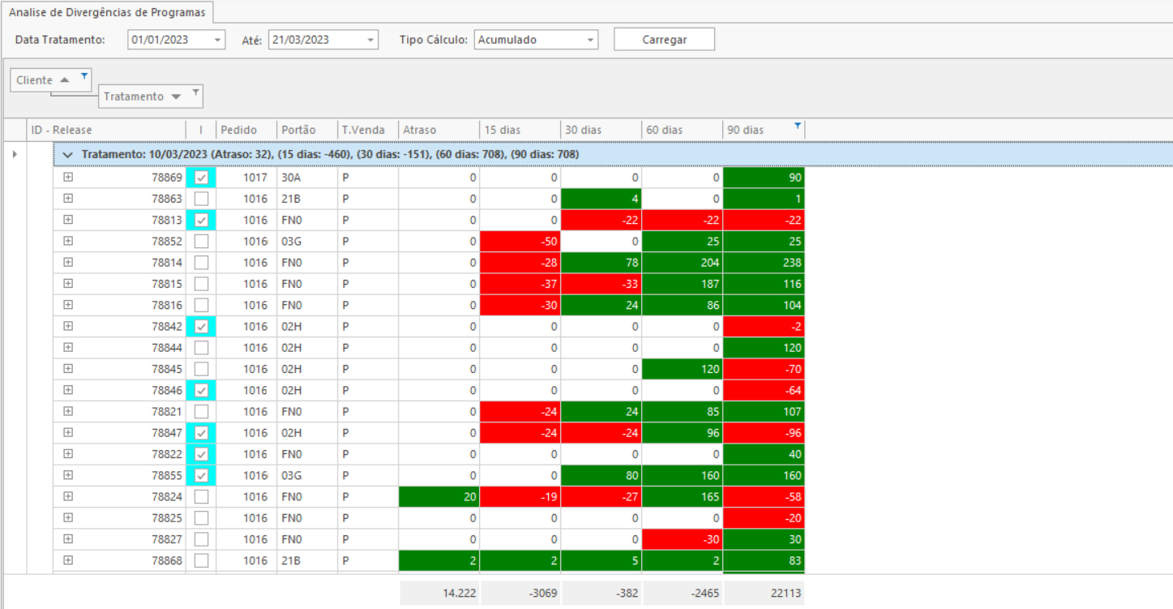Open the Data Tratamento start date dropdown

217,40
